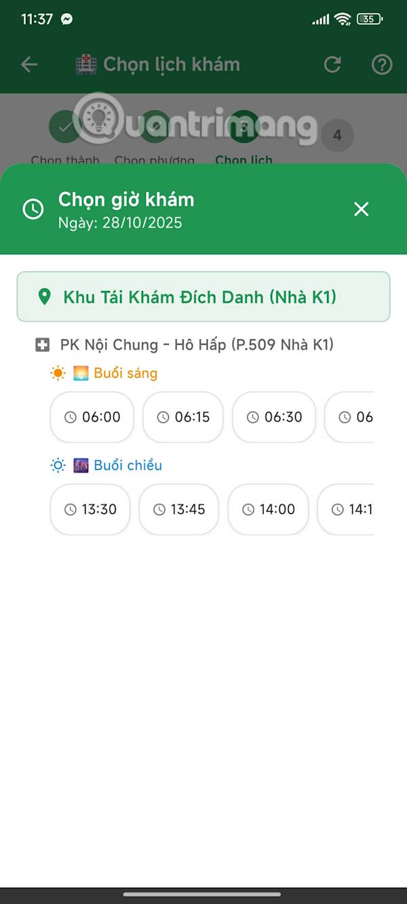Select the 06:00 time slot

point(92,417)
